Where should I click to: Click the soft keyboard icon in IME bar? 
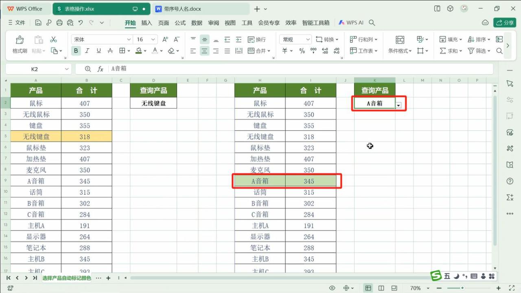click(474, 276)
